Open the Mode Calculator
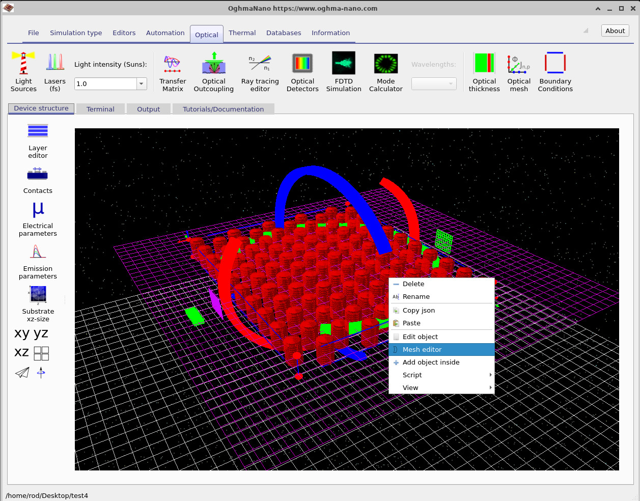640x501 pixels. pos(386,72)
